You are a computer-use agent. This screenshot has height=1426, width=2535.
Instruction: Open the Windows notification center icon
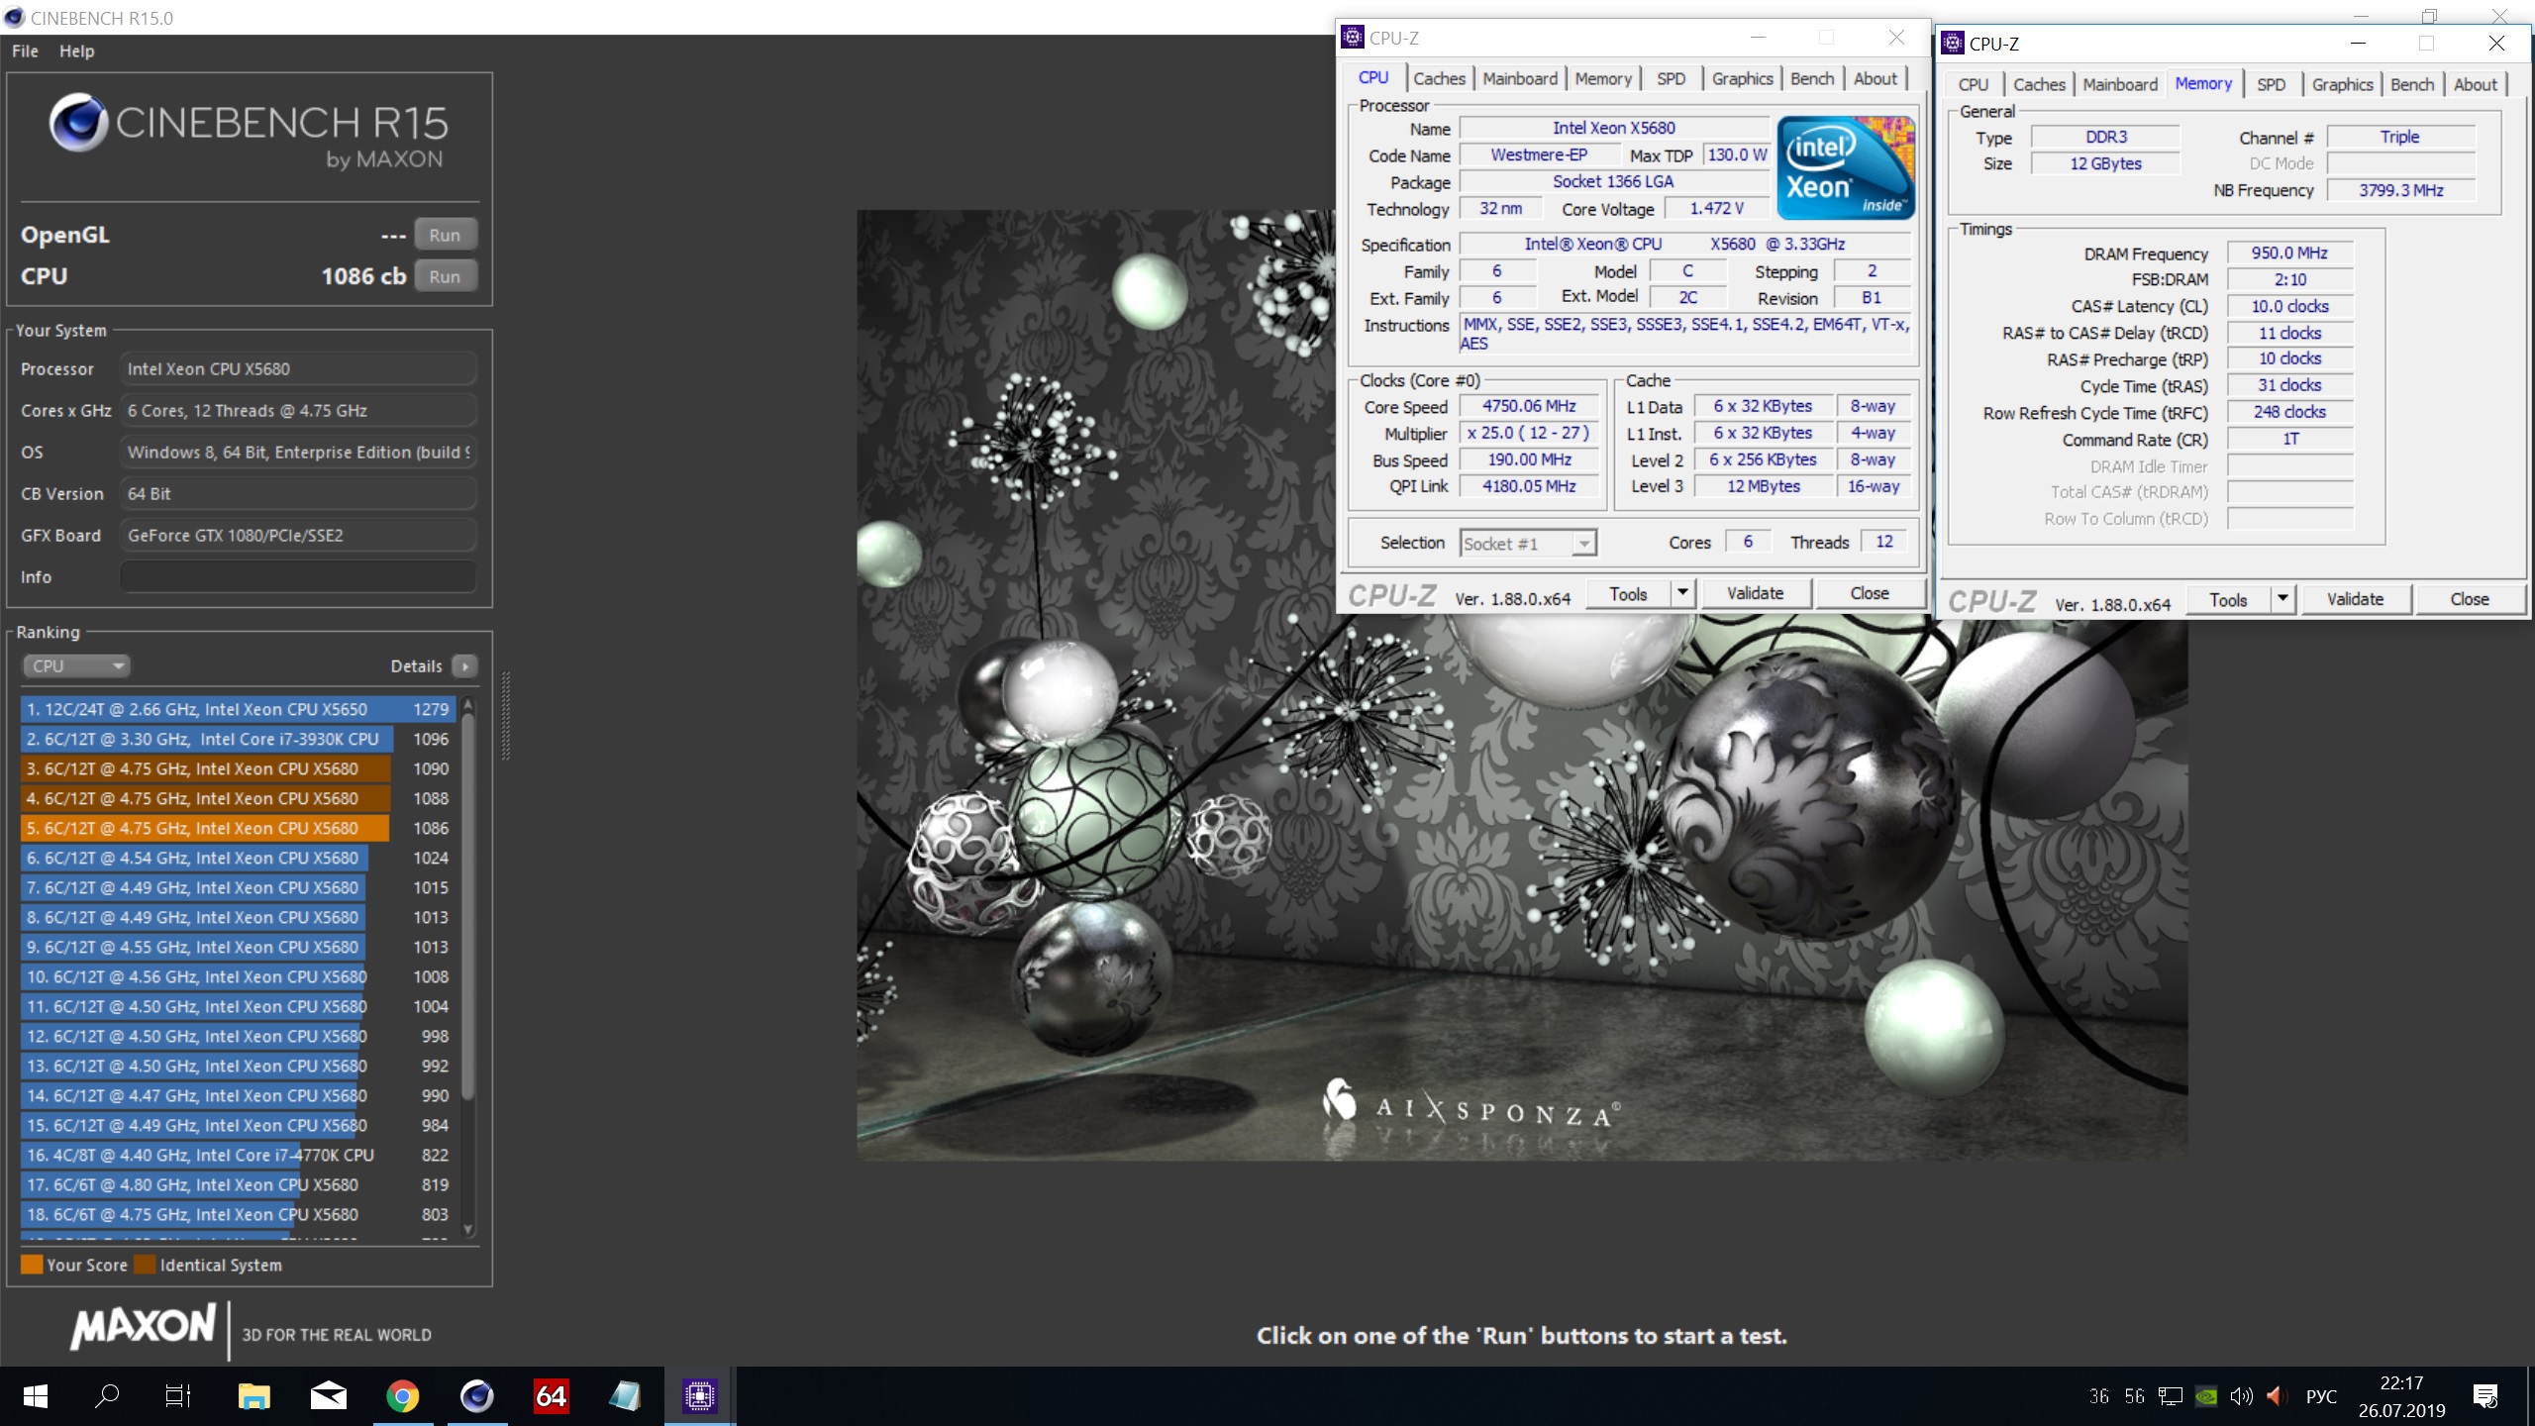(x=2484, y=1396)
